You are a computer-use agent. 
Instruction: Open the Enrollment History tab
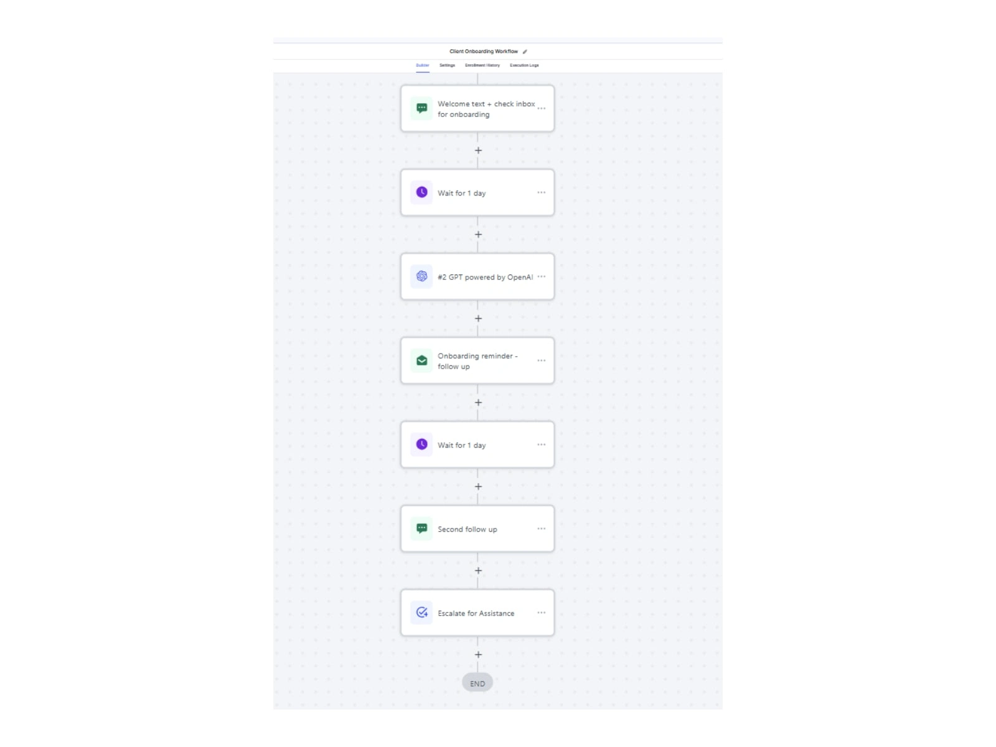tap(482, 65)
